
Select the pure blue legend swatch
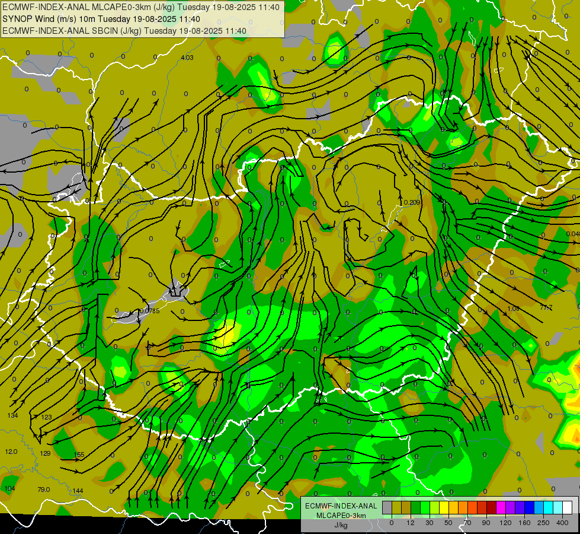click(530, 507)
